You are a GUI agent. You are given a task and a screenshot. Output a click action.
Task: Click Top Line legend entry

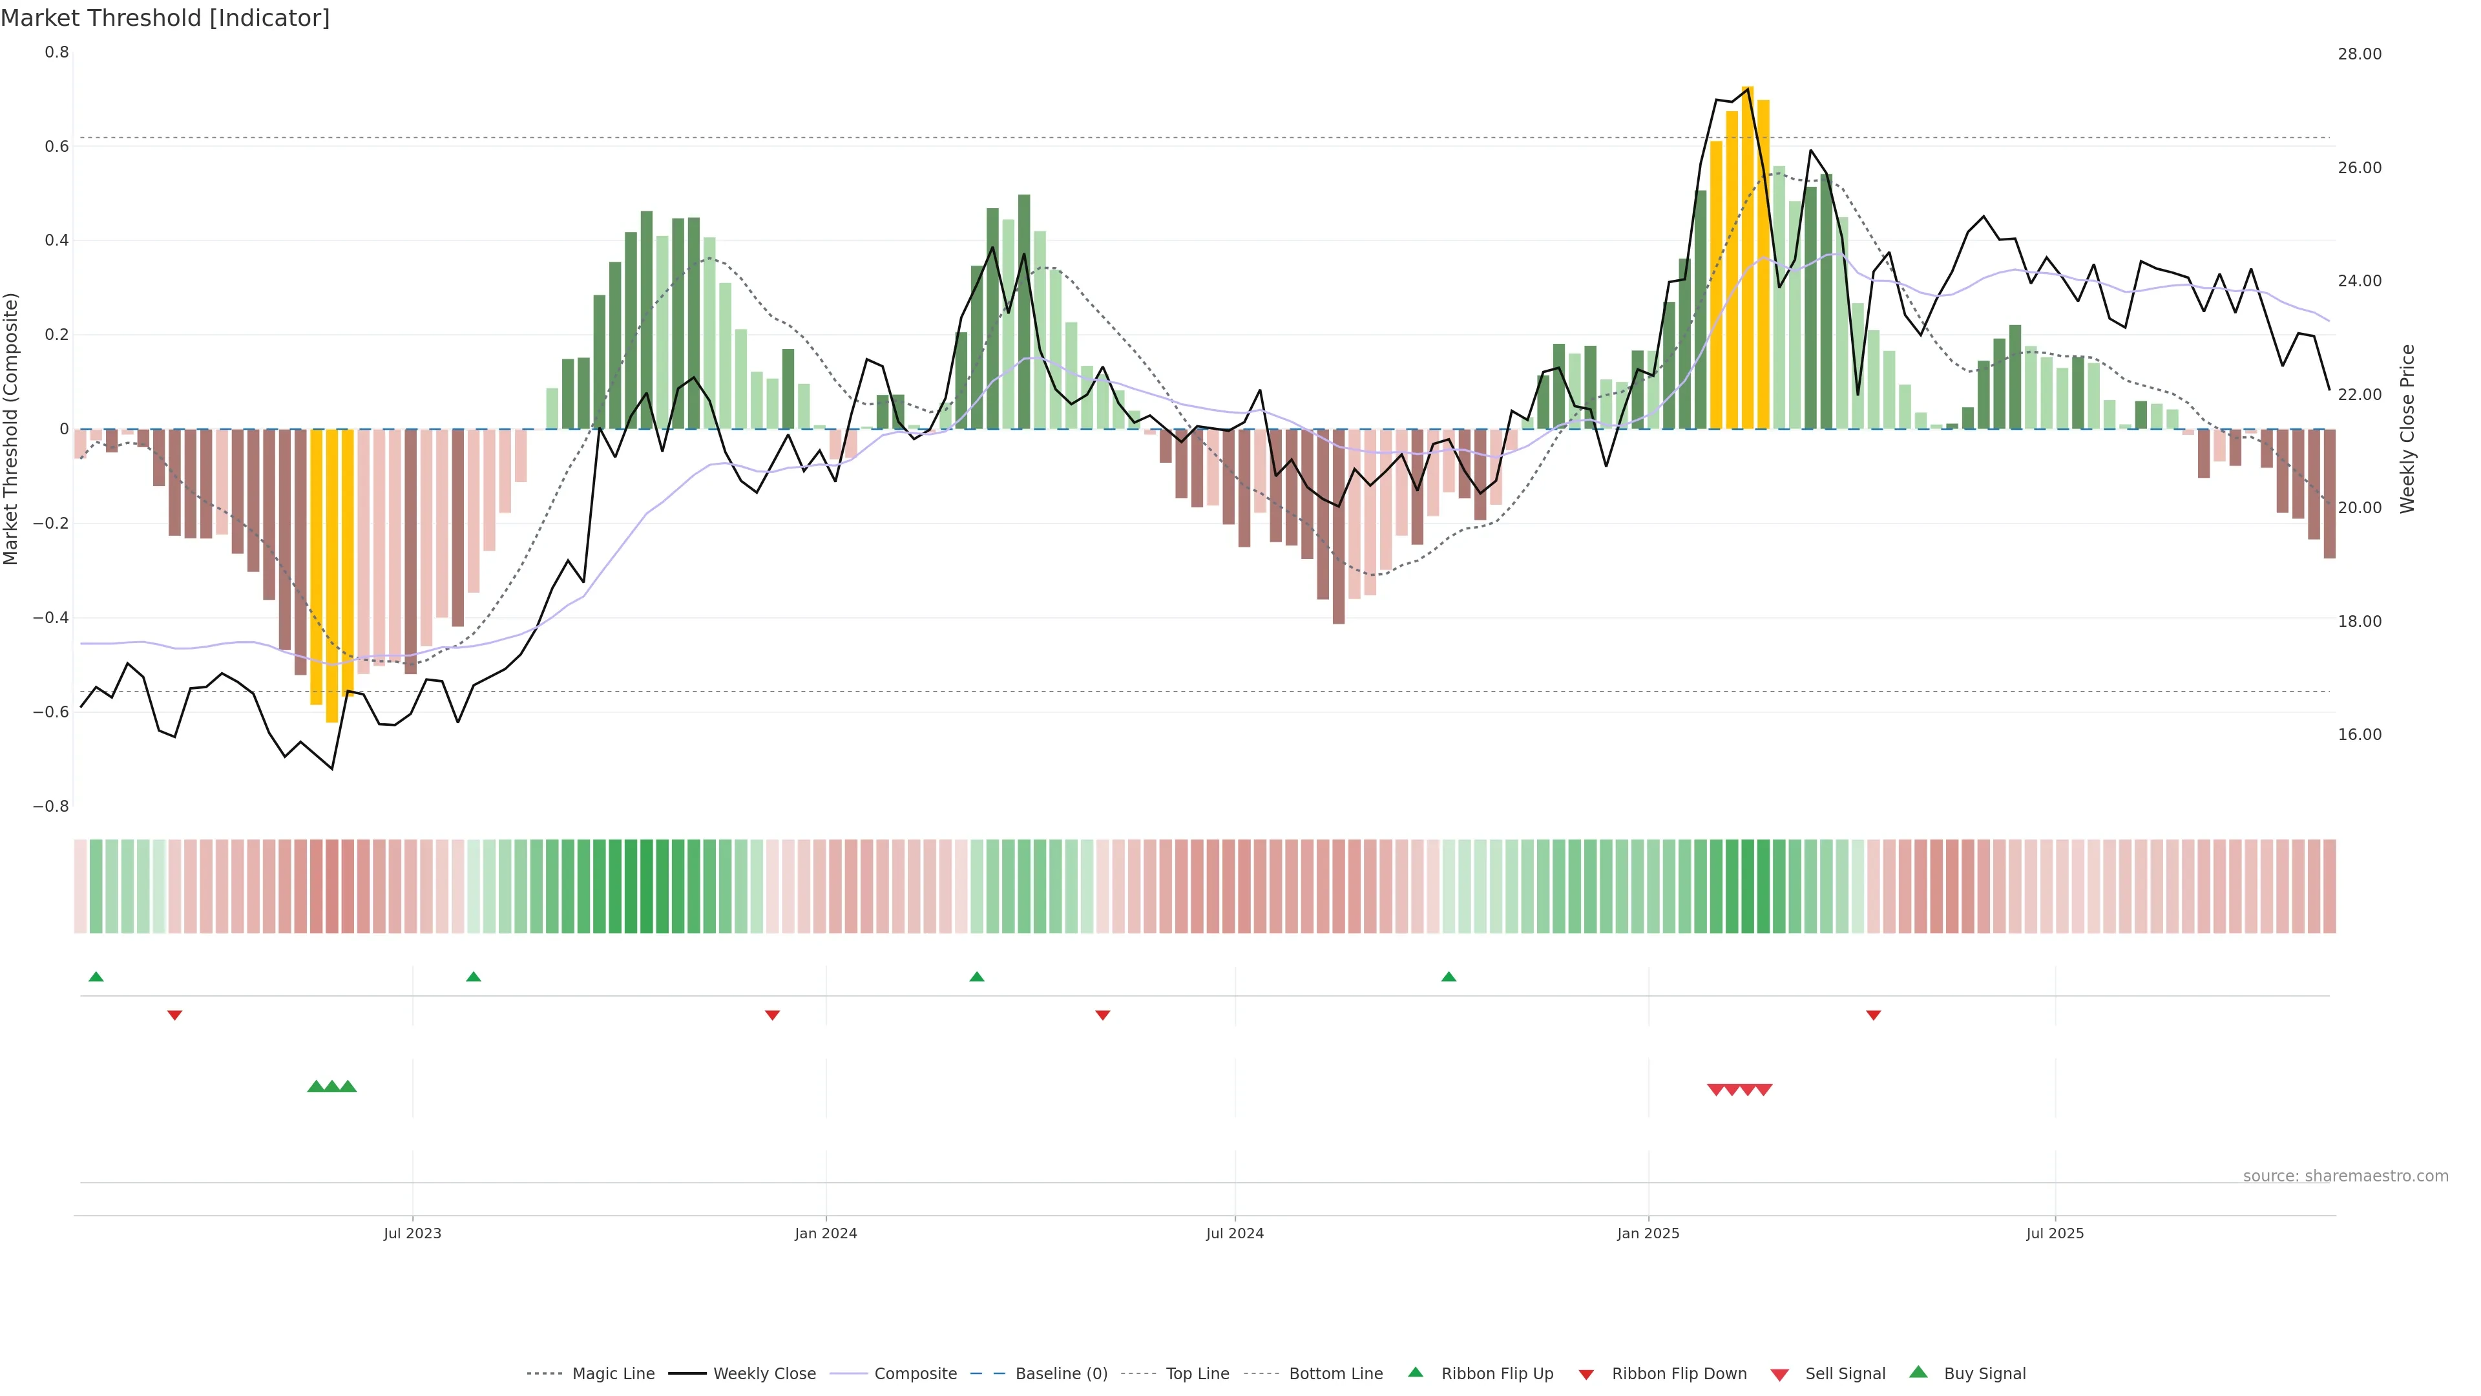click(x=1197, y=1373)
